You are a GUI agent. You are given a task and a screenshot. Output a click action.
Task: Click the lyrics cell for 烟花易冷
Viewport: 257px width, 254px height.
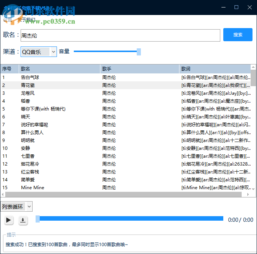[x=216, y=164]
